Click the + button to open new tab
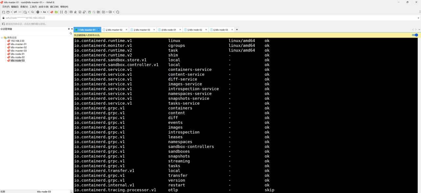 coord(237,30)
